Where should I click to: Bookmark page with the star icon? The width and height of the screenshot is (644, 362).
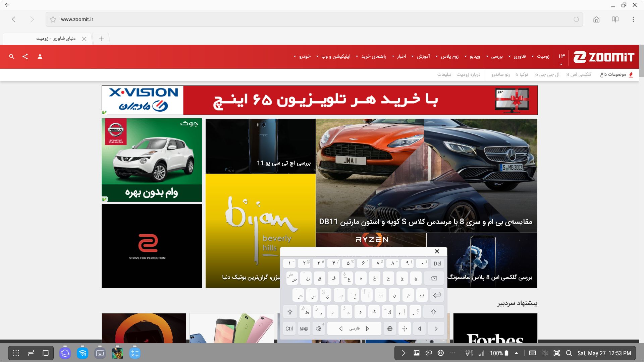coord(53,19)
